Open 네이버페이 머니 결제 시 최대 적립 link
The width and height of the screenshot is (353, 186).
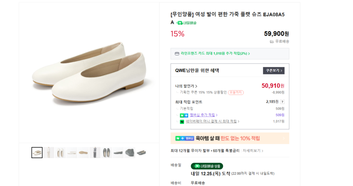coord(212,122)
